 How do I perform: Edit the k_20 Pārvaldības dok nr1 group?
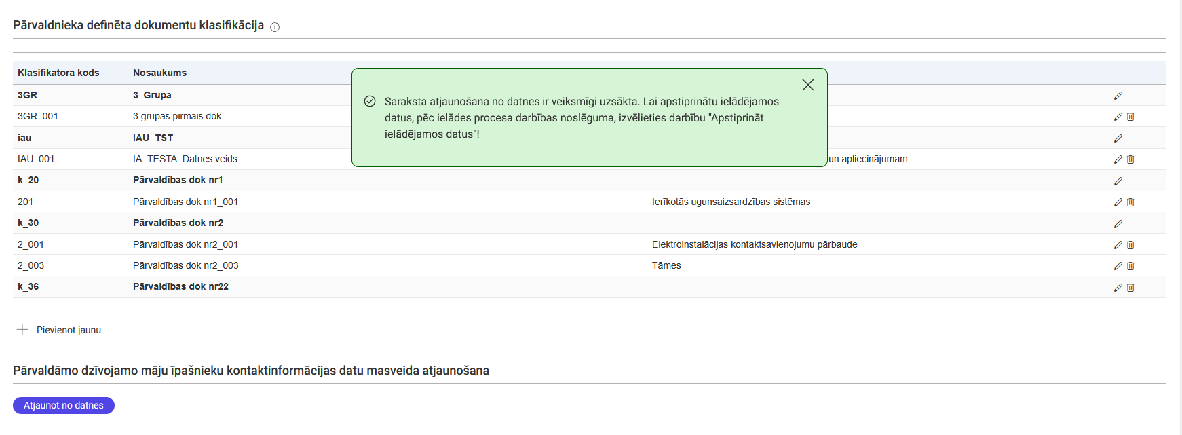coord(1118,181)
